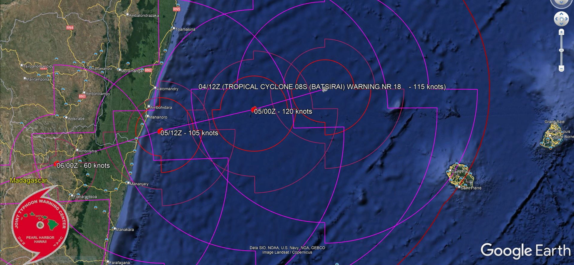The image size is (574, 265).
Task: Click the Fianarantsoa label
Action: pos(85,197)
